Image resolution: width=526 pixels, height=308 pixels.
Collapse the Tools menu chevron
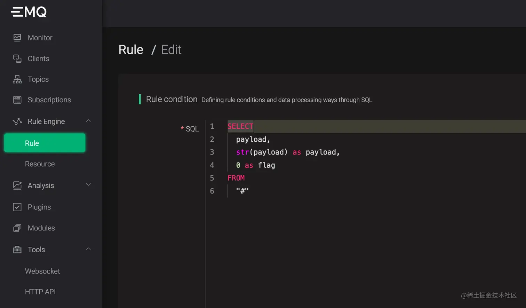point(88,249)
